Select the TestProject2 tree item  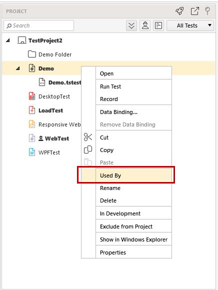pos(45,40)
